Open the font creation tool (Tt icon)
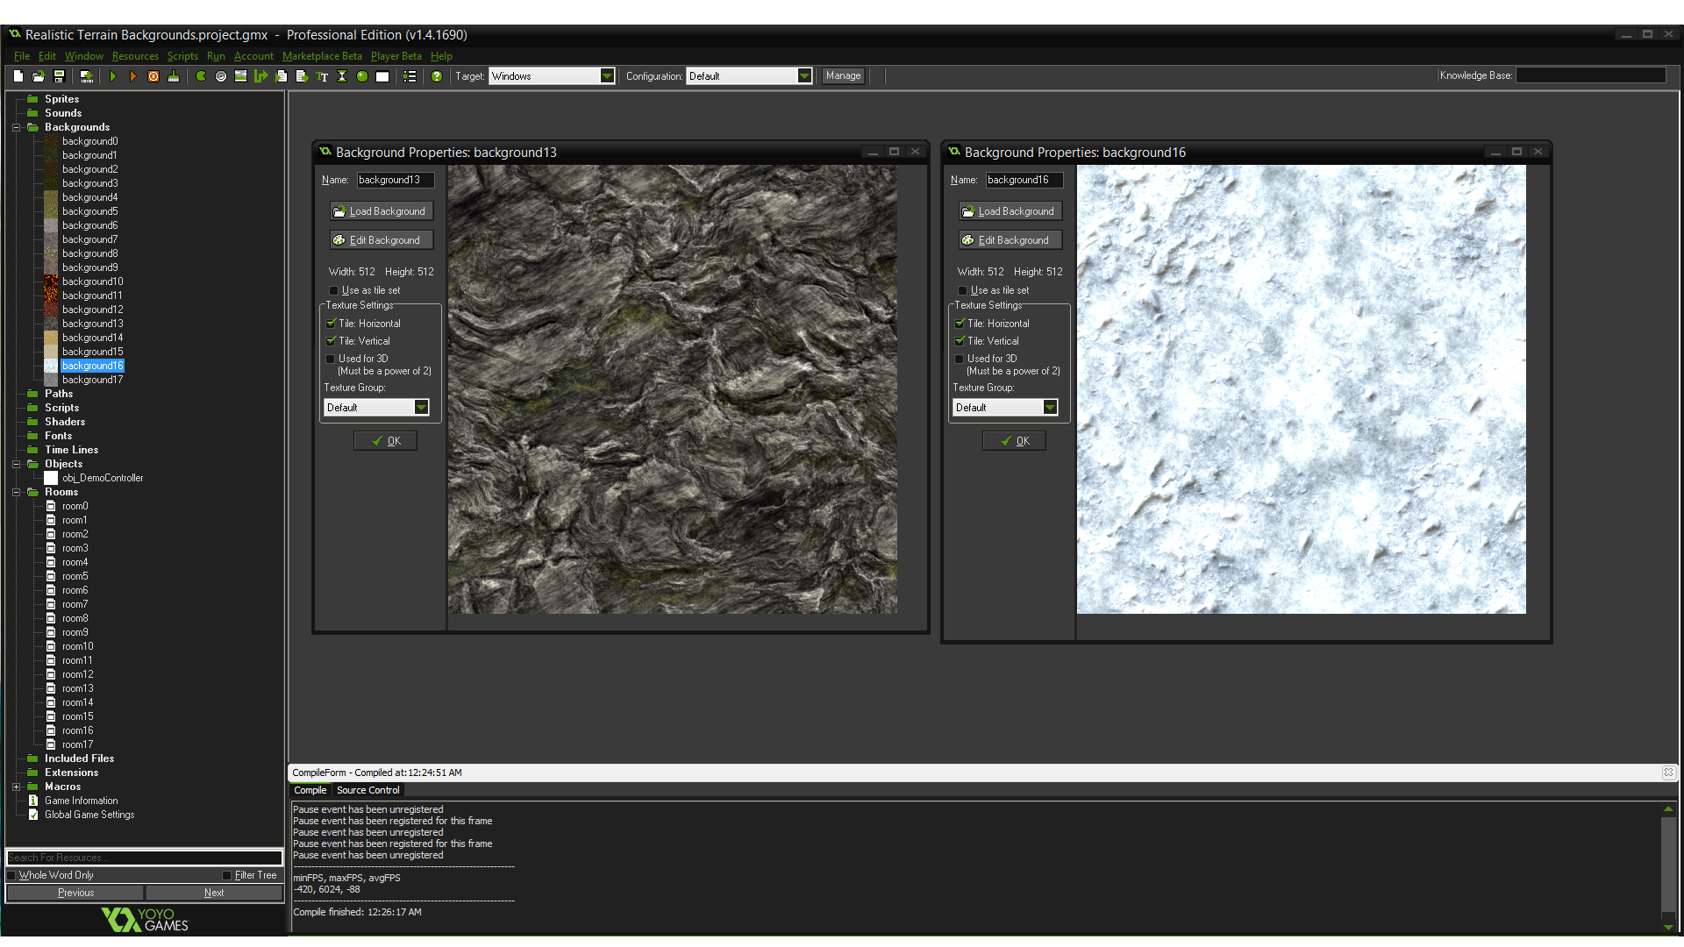Image resolution: width=1684 pixels, height=947 pixels. pyautogui.click(x=323, y=76)
